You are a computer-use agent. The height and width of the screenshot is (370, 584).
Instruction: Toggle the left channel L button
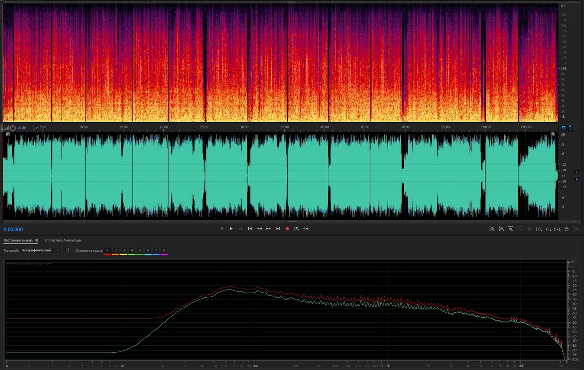(577, 171)
